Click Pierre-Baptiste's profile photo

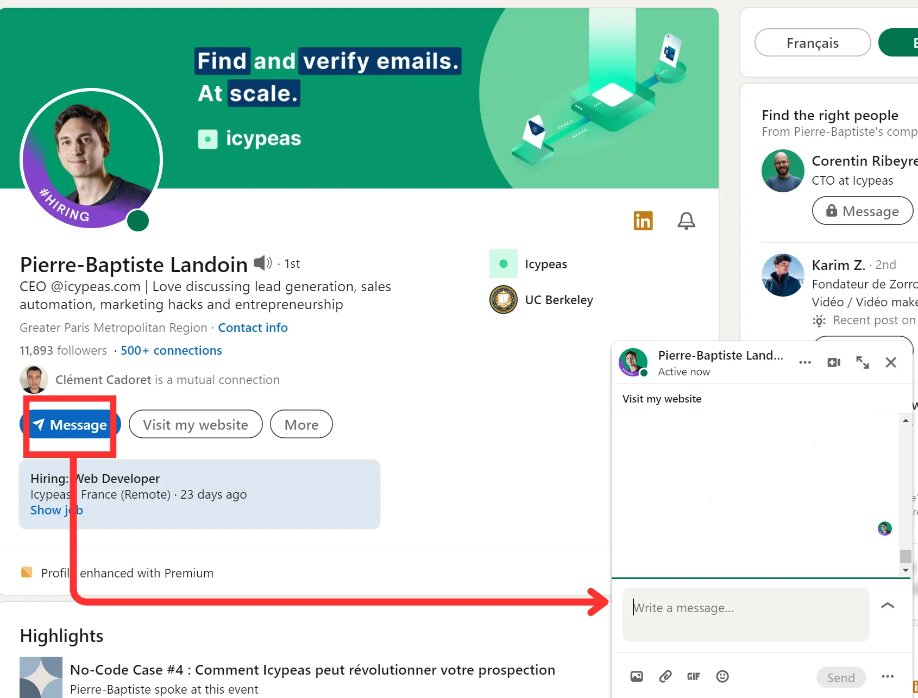coord(91,159)
